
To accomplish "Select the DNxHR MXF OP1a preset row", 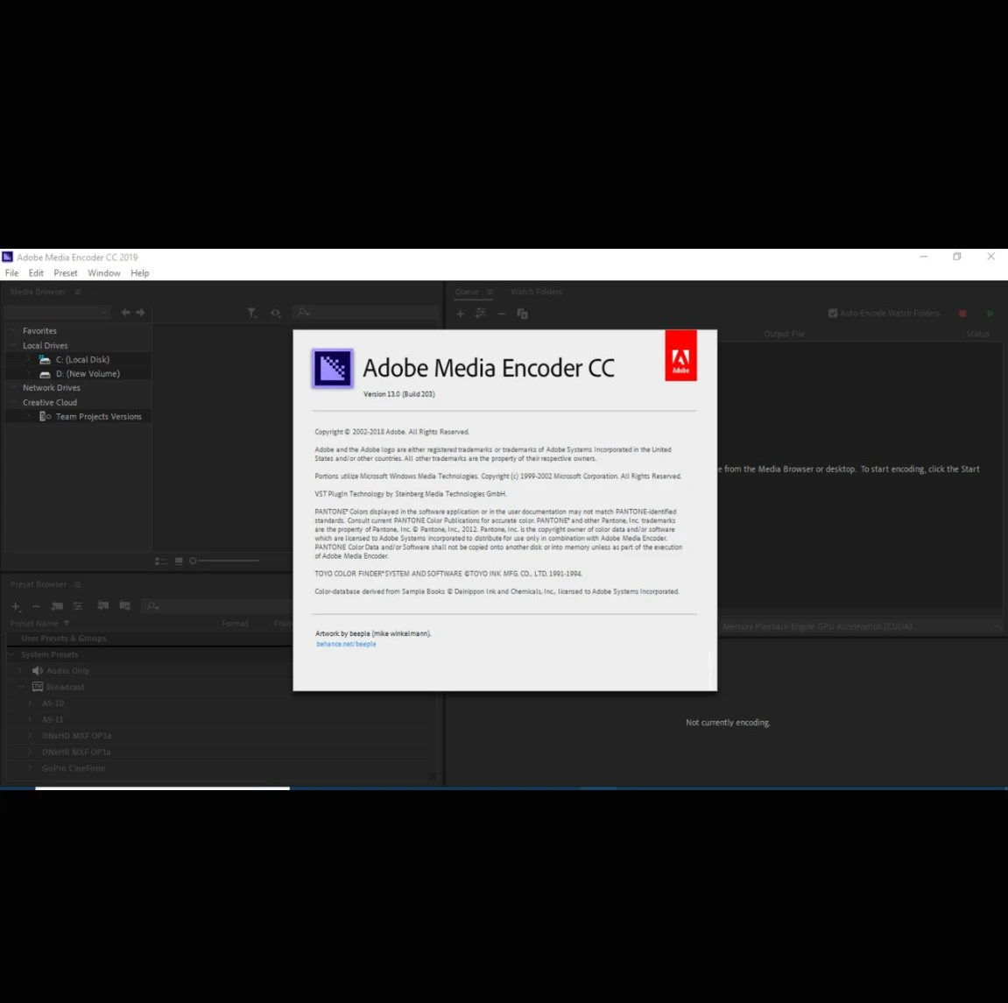I will [222, 752].
